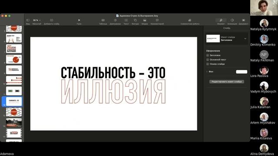Insert a shape with the Фигура icon
The image size is (278, 156).
(x=135, y=20)
